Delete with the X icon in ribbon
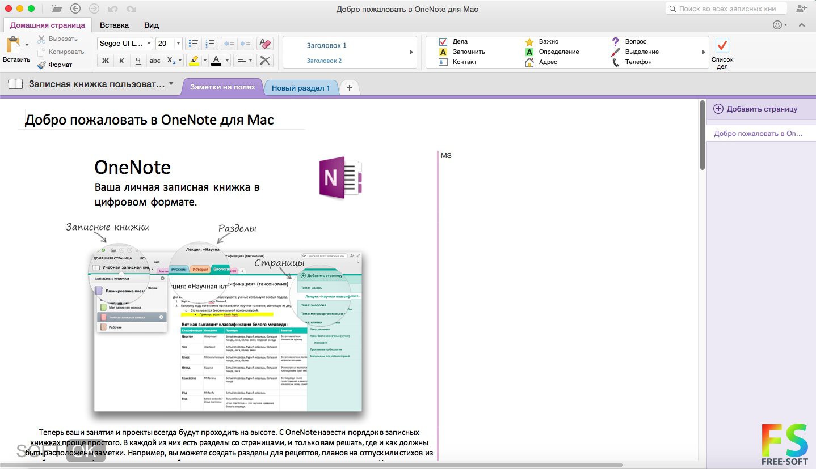The image size is (816, 469). tap(265, 61)
